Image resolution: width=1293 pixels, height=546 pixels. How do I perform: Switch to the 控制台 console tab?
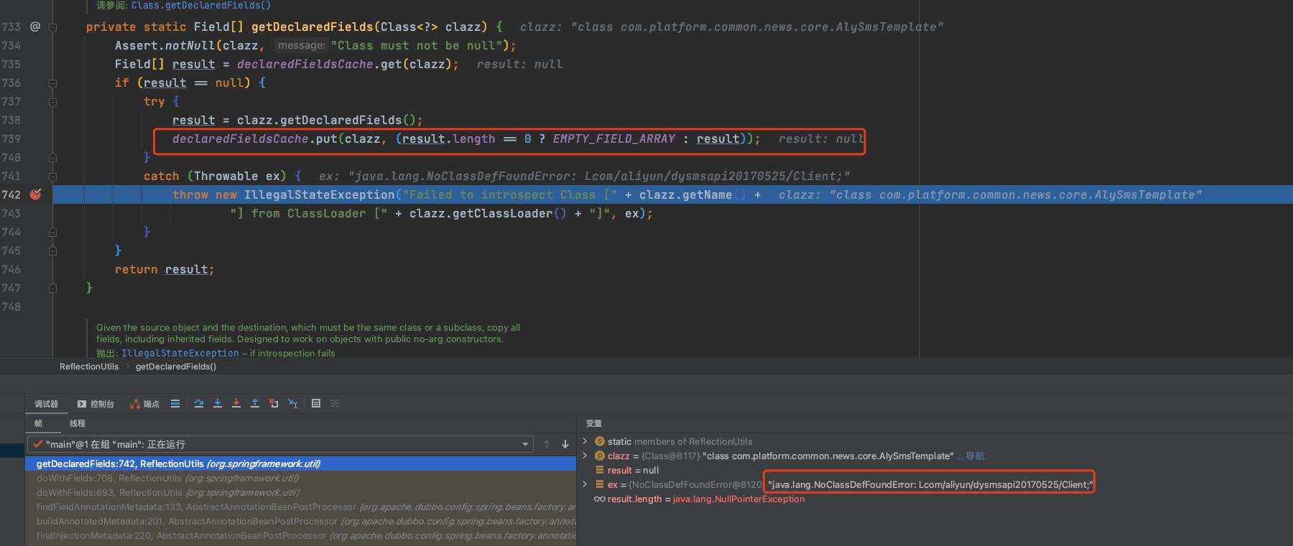[96, 404]
